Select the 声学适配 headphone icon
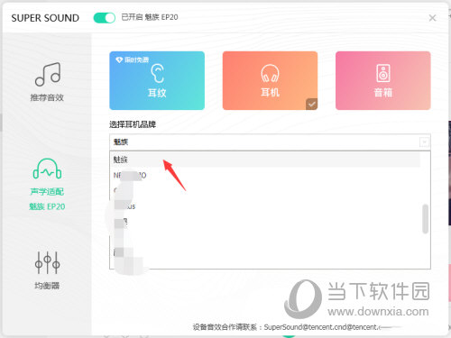This screenshot has height=338, width=451. (47, 169)
